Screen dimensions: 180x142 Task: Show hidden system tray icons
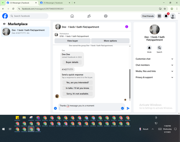coord(153,129)
